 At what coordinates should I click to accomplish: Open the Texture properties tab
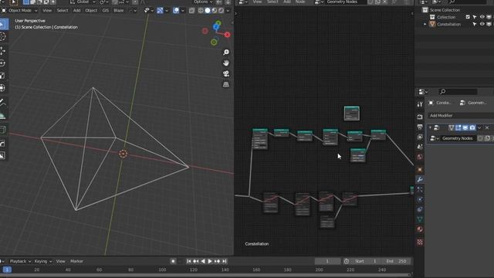click(420, 242)
